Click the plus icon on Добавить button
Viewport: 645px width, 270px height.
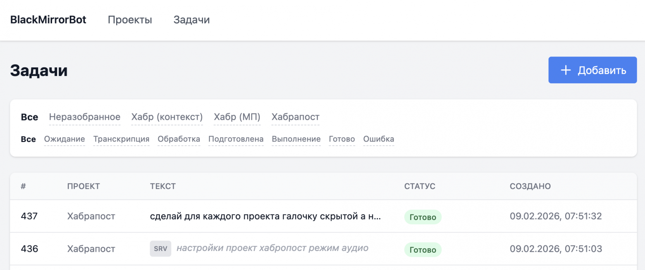point(566,70)
